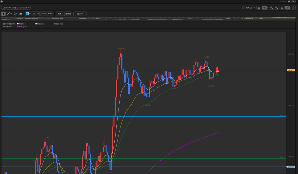
Task: Select the trend line drawing tool
Action: pos(8,14)
